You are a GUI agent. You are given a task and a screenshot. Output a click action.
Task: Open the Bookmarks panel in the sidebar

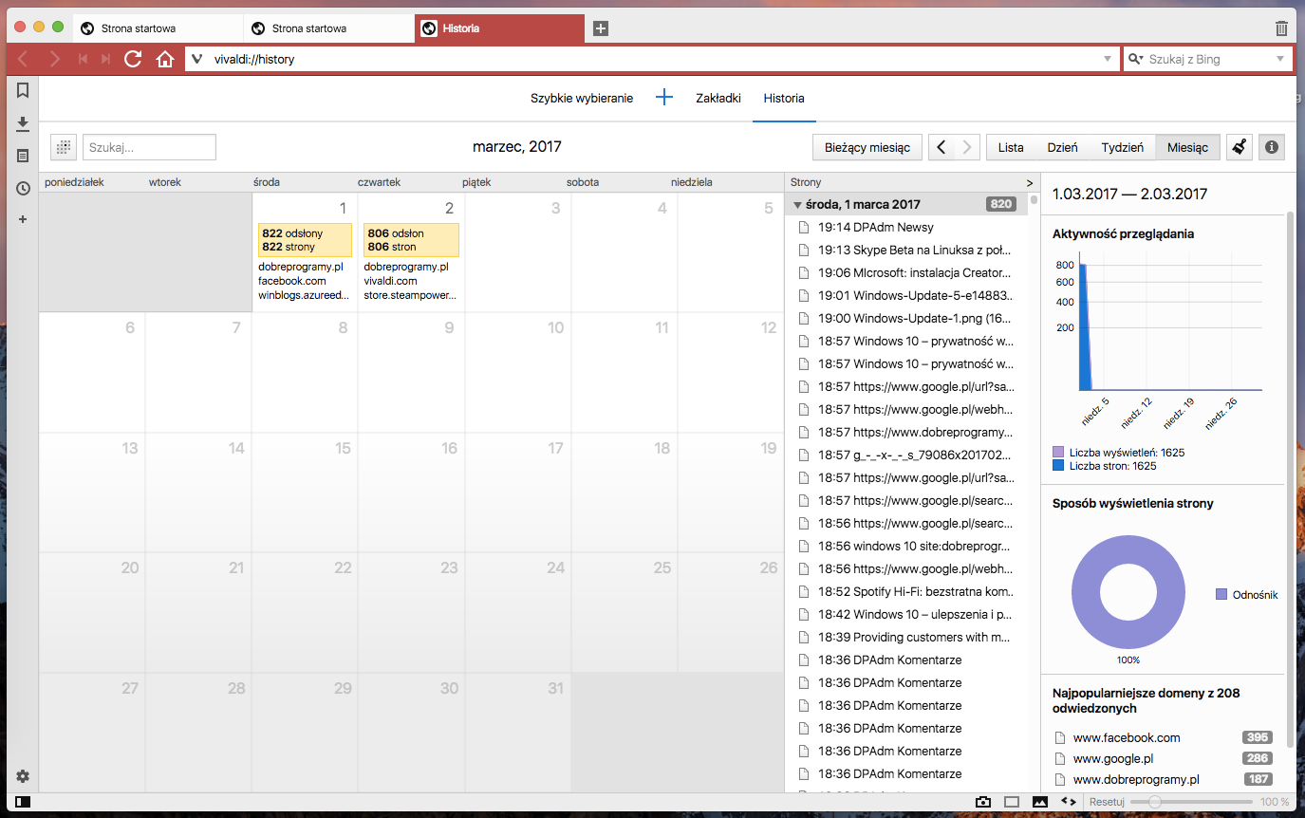[23, 91]
